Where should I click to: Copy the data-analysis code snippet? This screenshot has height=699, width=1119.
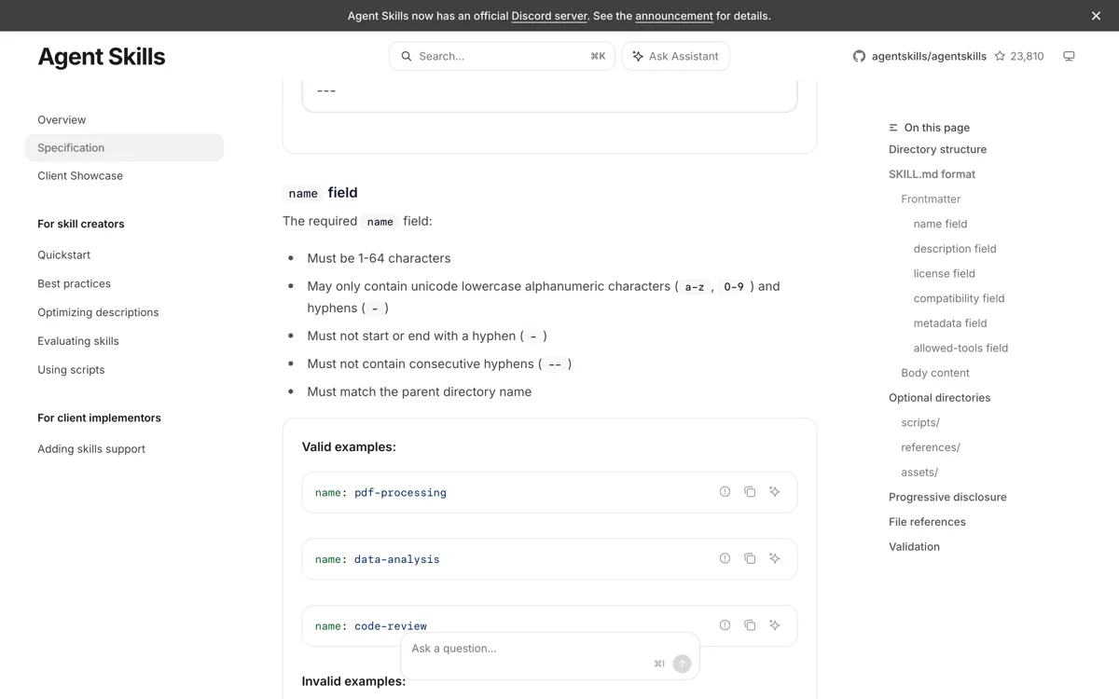(750, 559)
